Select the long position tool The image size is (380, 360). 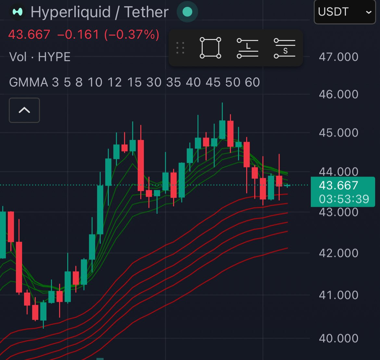click(x=247, y=48)
